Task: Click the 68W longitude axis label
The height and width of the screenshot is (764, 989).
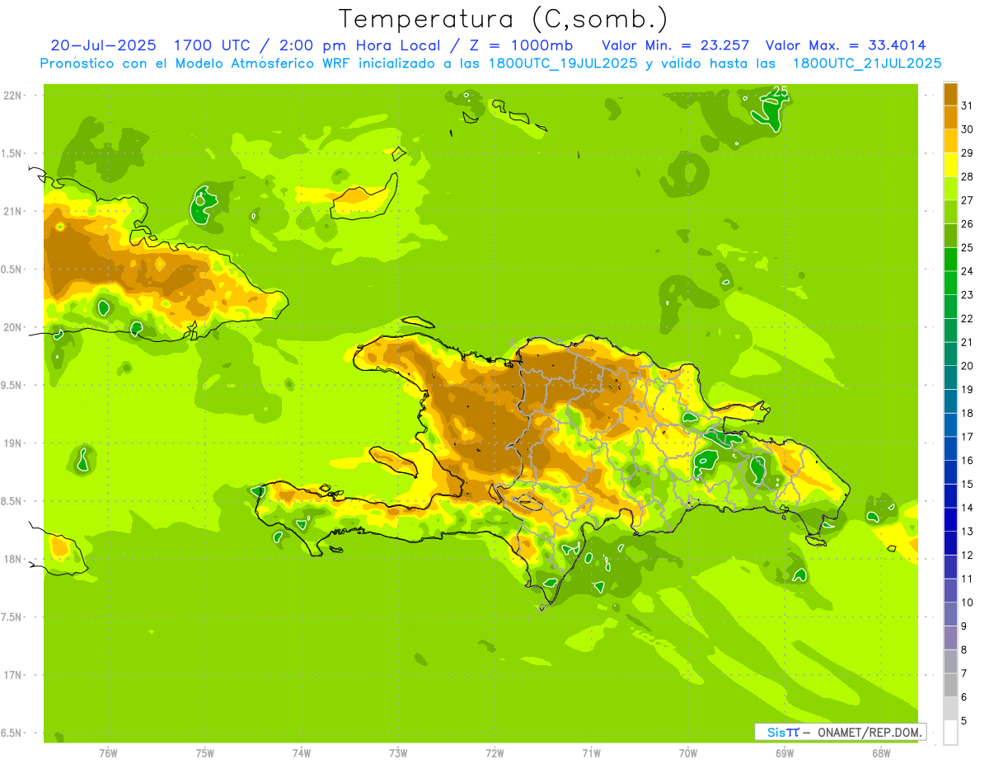Action: click(x=881, y=753)
